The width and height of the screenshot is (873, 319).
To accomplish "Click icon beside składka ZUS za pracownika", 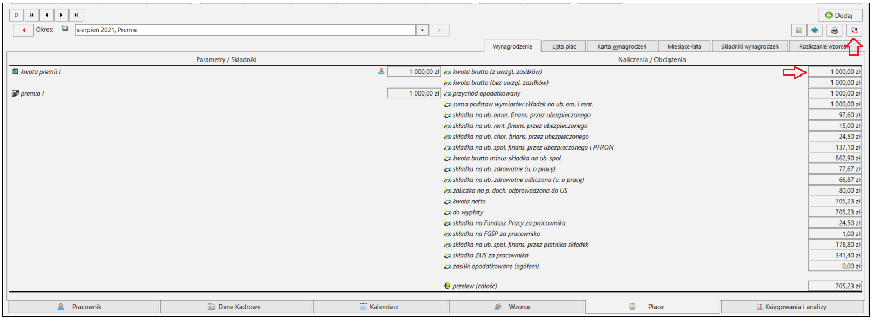I will (x=447, y=255).
